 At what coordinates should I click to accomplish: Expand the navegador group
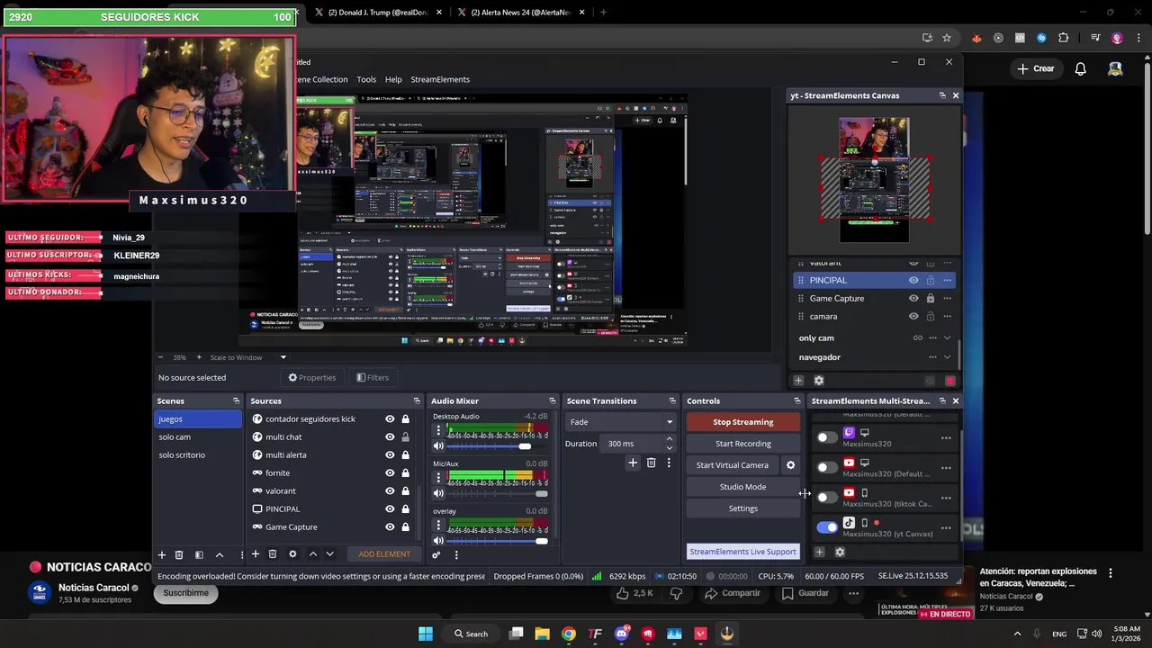point(947,357)
